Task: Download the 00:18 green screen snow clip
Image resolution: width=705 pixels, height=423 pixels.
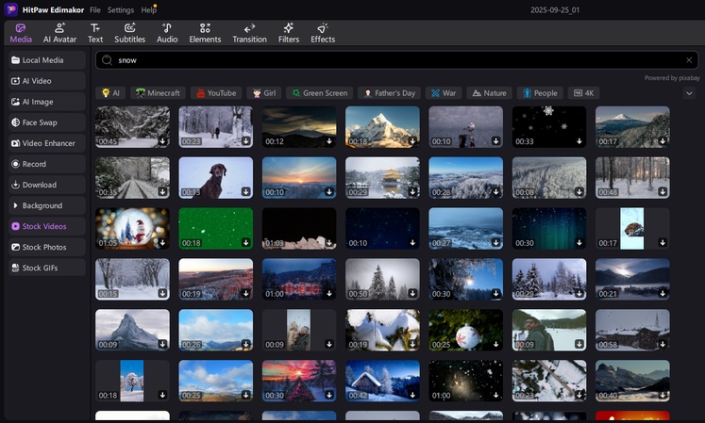Action: [x=245, y=242]
